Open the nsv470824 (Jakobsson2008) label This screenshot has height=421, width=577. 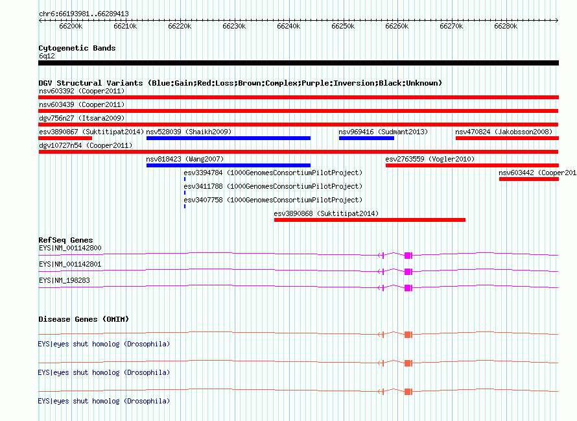tap(504, 132)
